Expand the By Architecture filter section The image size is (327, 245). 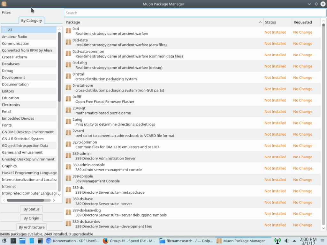(x=31, y=227)
